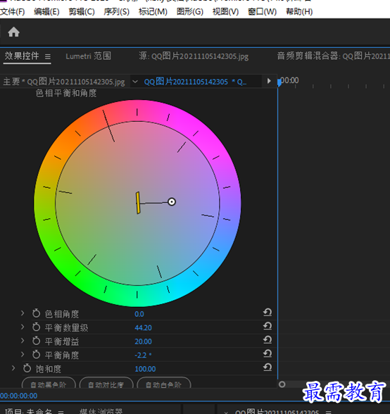Open the 序列(S) menu

(x=116, y=11)
